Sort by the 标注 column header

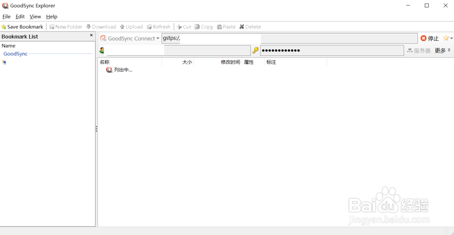point(296,62)
